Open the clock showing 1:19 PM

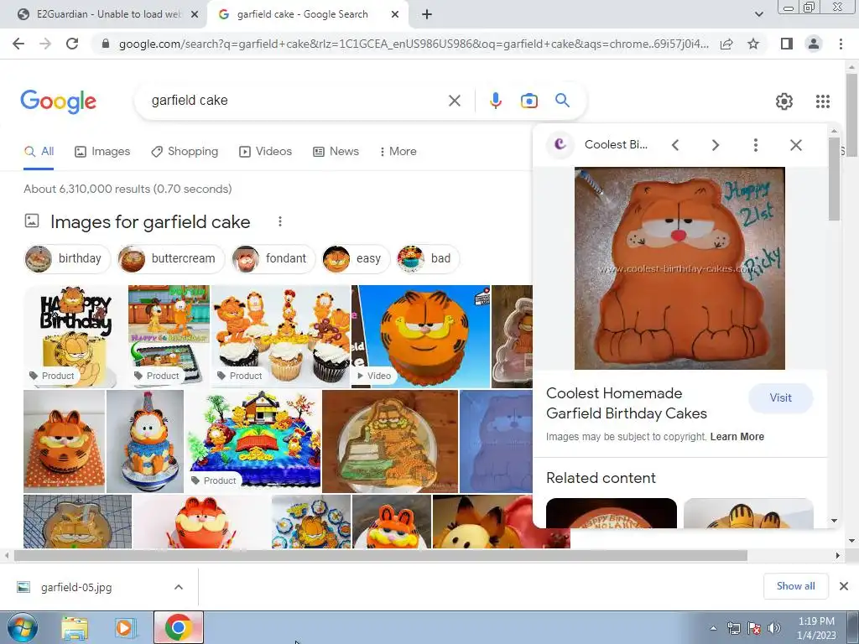point(815,627)
